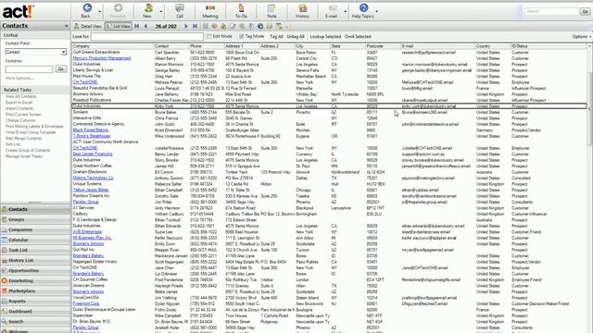Toggle Tag Mode checkbox

click(x=241, y=37)
